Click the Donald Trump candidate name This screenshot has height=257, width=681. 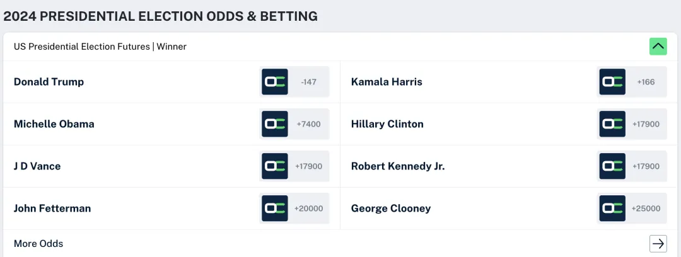point(49,82)
